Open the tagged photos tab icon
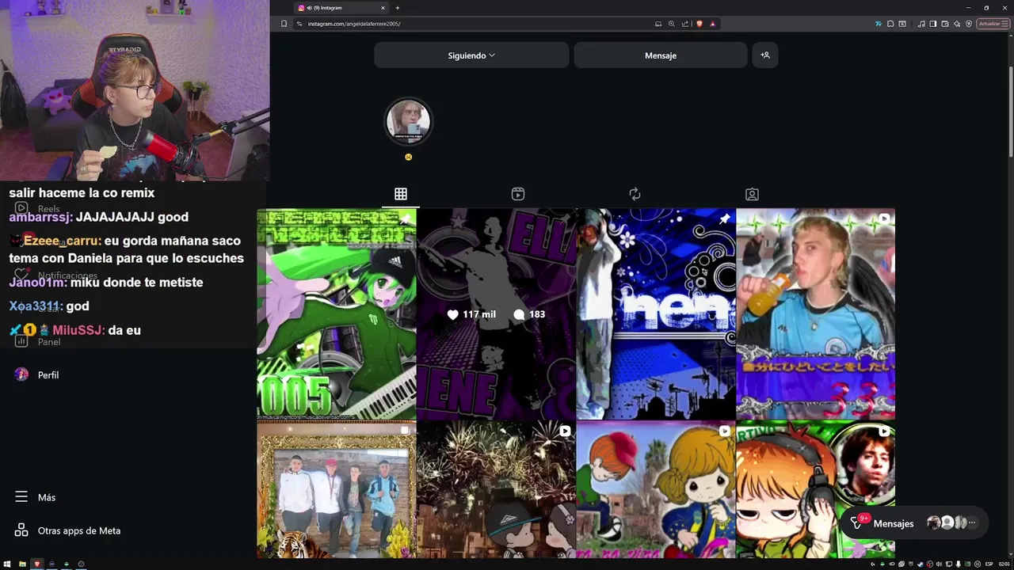This screenshot has width=1014, height=570. click(752, 194)
